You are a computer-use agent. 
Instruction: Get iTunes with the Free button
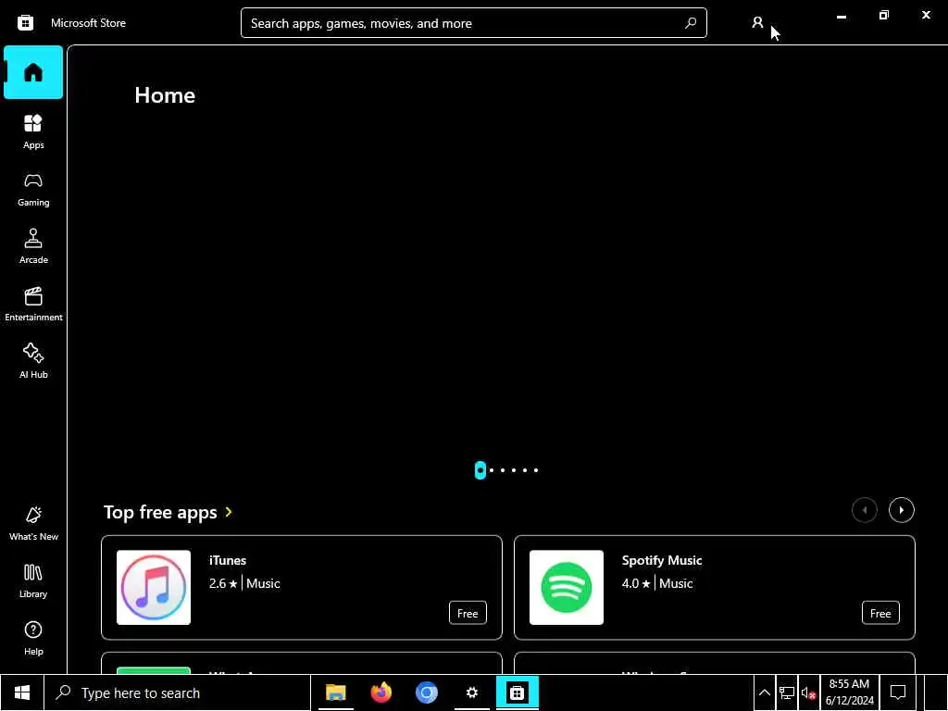click(468, 613)
